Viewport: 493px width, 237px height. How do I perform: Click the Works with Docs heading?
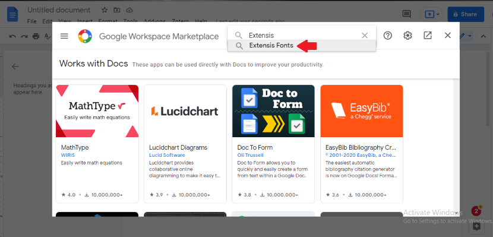[94, 64]
